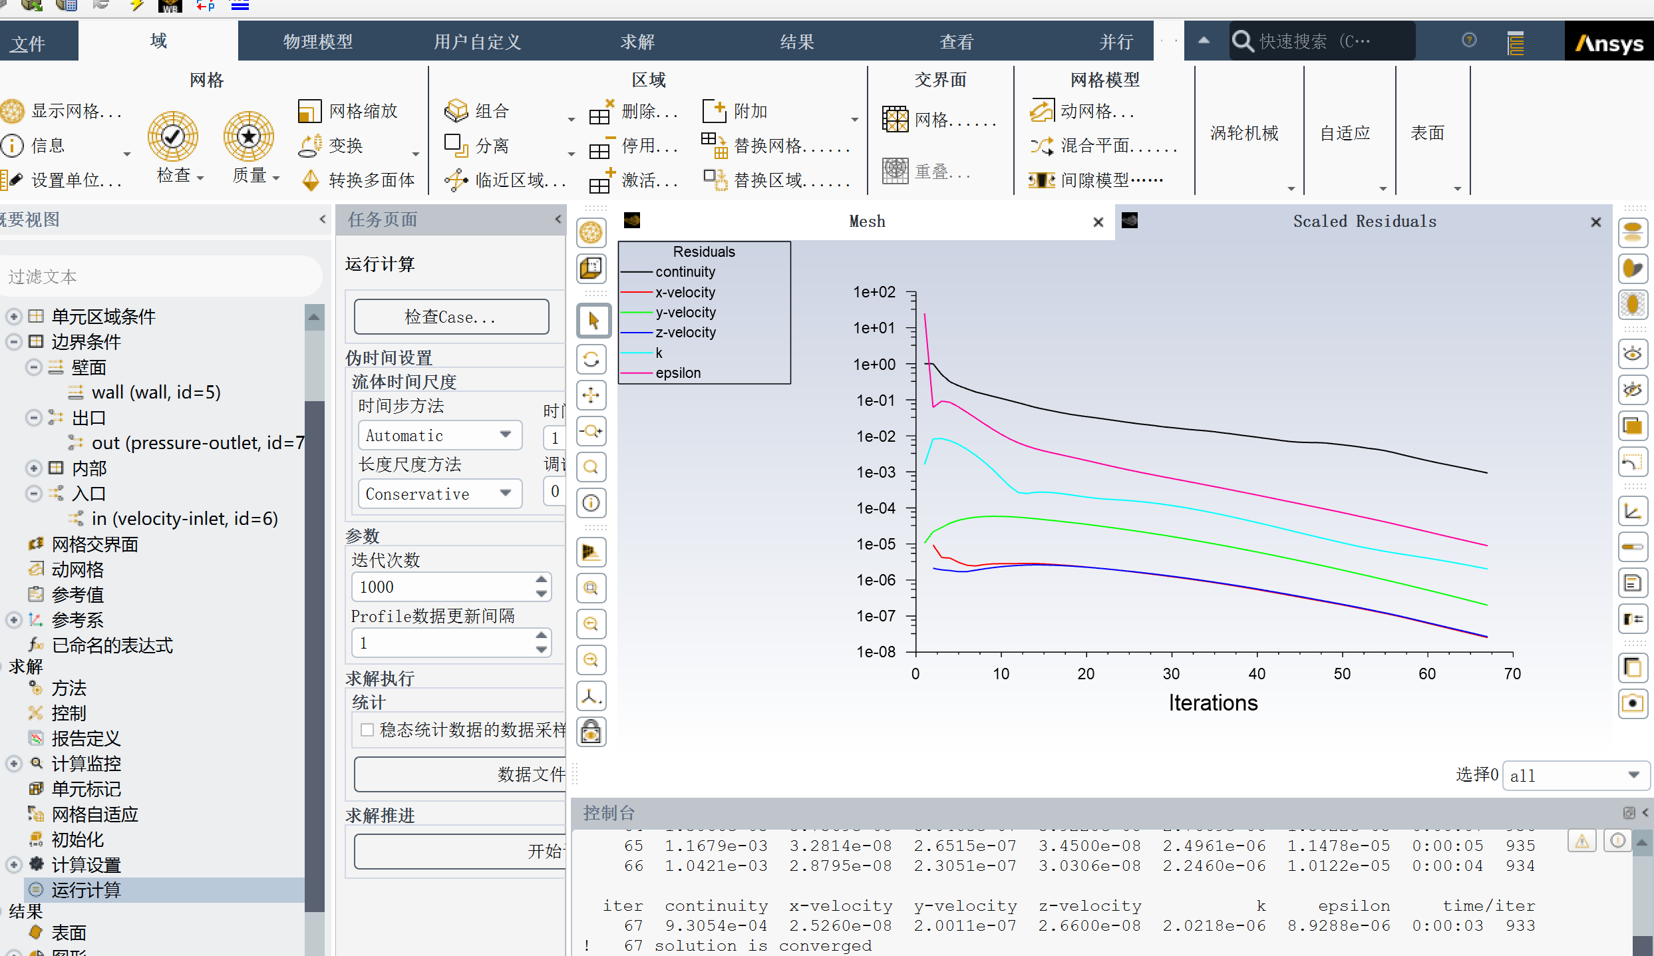
Task: Click the screenshot camera icon on right toolbar
Action: [x=1633, y=703]
